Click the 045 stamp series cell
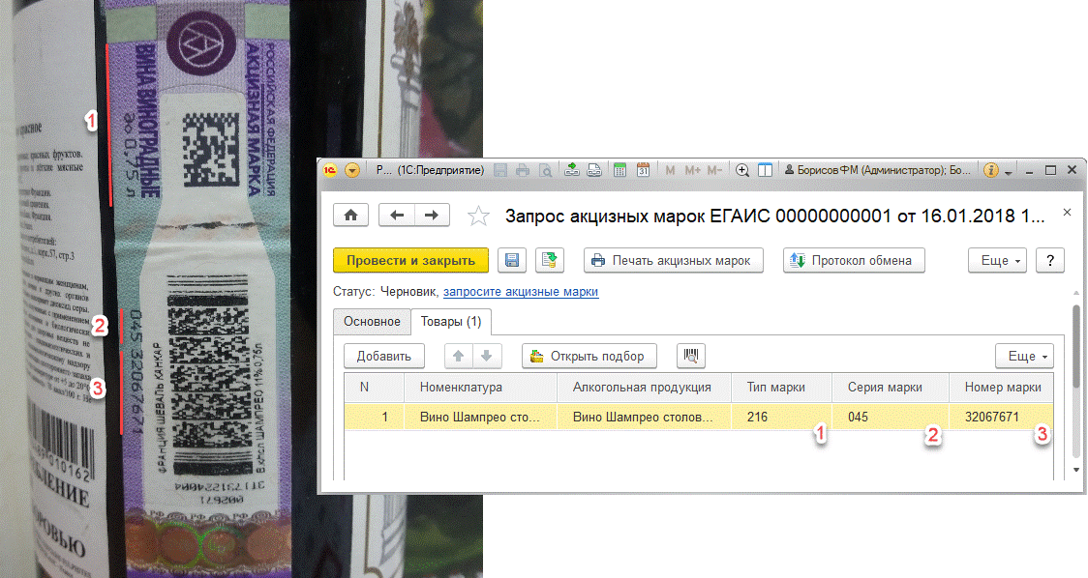1088x578 pixels. pyautogui.click(x=891, y=418)
